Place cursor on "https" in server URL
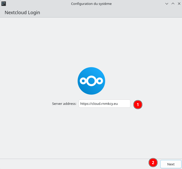 [x=84, y=104]
